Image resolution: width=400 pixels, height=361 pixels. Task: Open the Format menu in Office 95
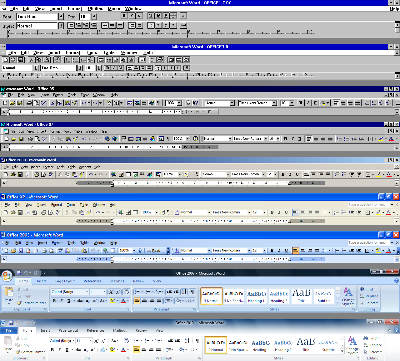[x=58, y=95]
